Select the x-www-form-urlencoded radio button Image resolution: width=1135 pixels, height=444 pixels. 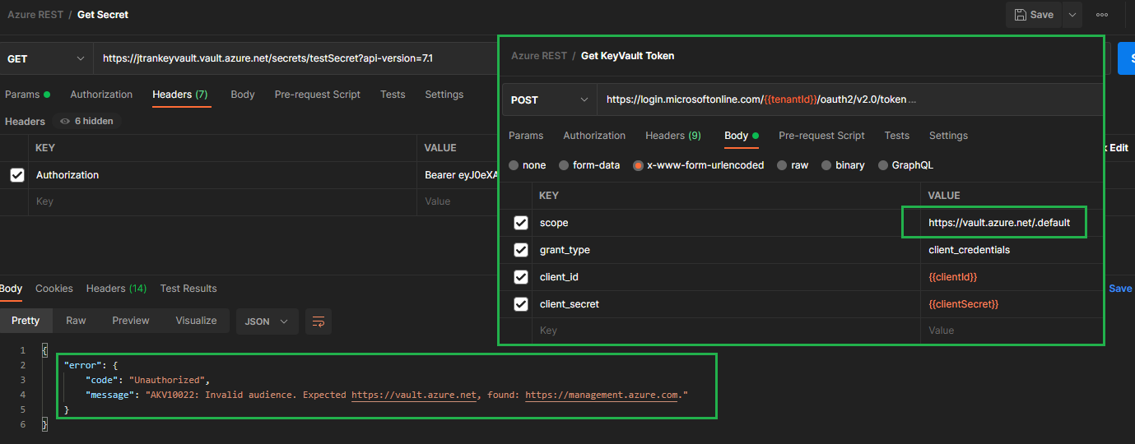pos(638,165)
